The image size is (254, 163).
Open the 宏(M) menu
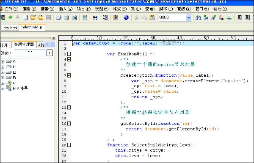tap(150, 9)
